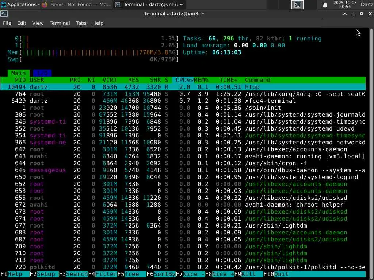
Task: Click the Swp usage meter
Action: pyautogui.click(x=93, y=59)
